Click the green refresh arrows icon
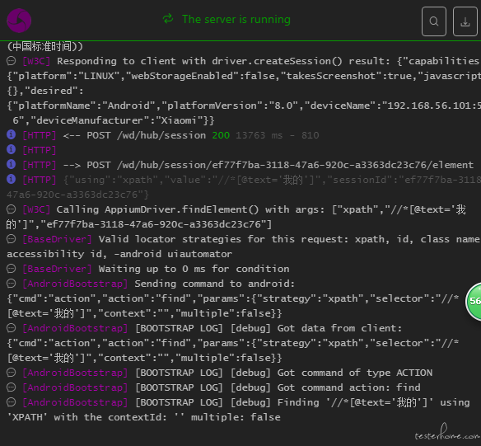Viewport: 481px width, 446px height. coord(168,19)
